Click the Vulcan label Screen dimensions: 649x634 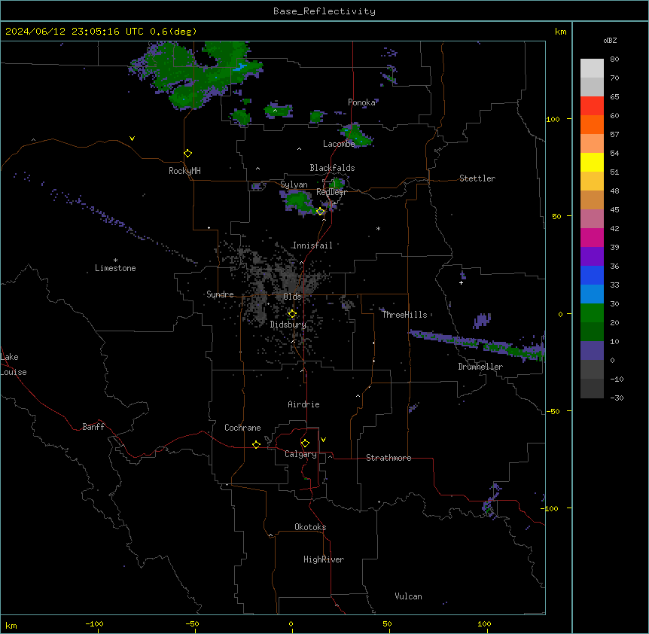pos(409,596)
